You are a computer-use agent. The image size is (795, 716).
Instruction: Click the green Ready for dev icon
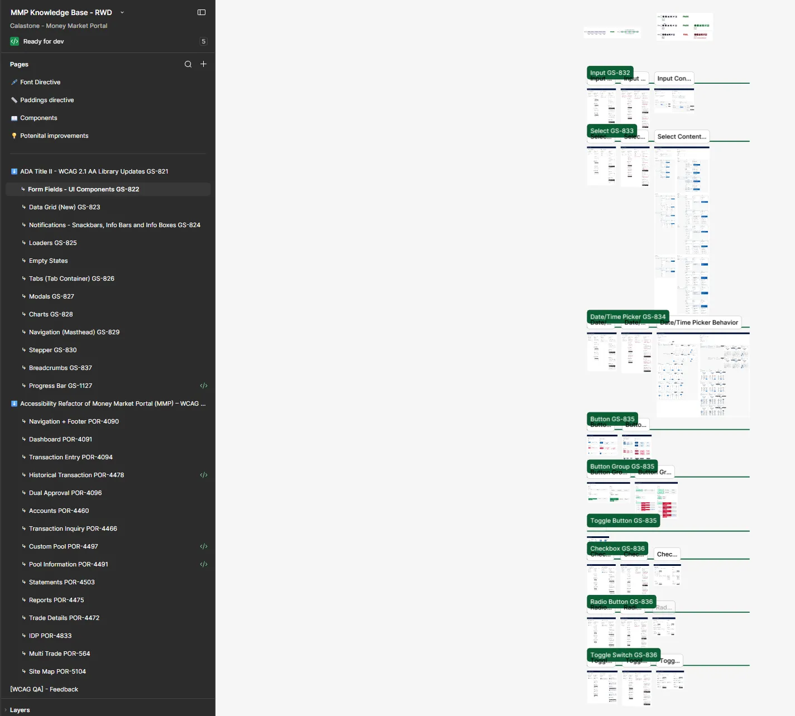[15, 41]
